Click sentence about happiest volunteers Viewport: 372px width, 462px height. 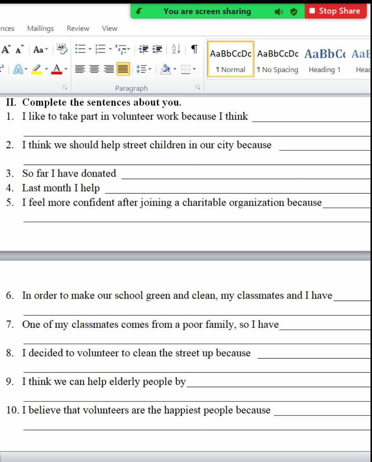(x=146, y=410)
